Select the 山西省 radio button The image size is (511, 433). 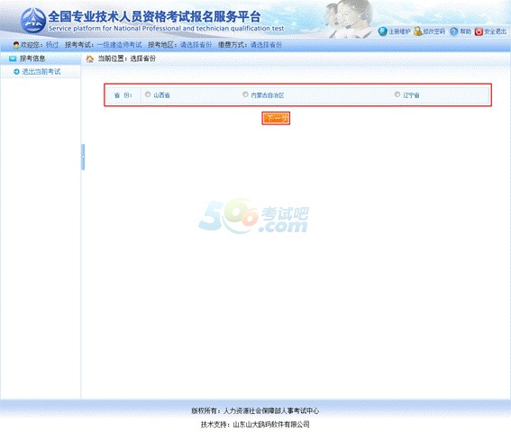click(148, 95)
